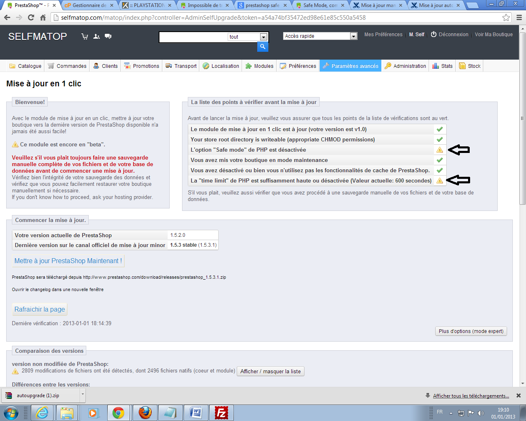This screenshot has width=526, height=421.
Task: Click the customers icon beside SELFMATOP
Action: 97,36
